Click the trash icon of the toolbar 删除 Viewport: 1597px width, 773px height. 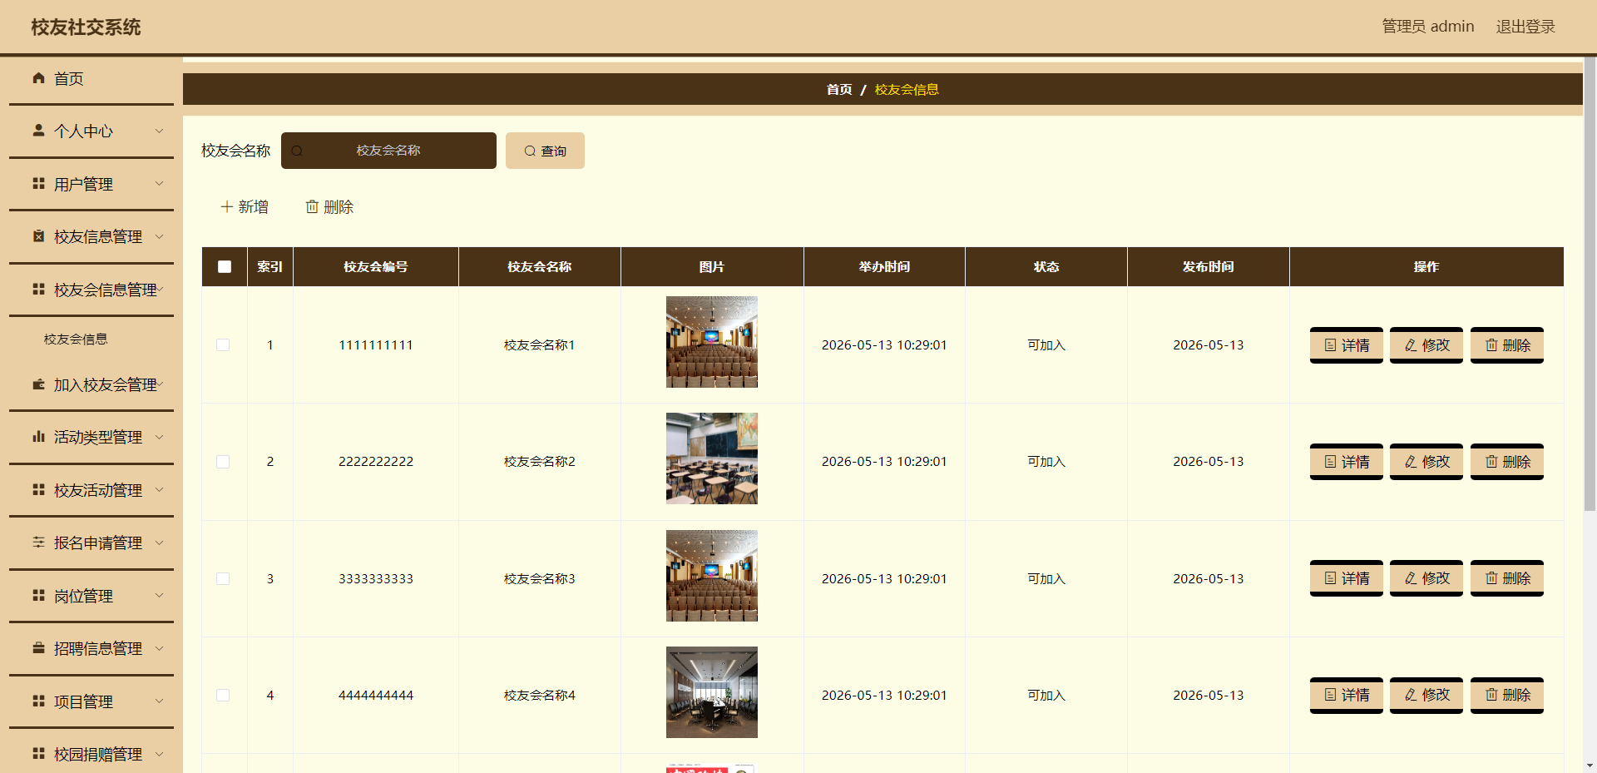(312, 206)
